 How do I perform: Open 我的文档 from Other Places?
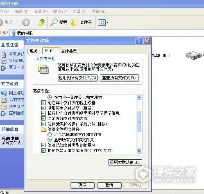pos(13,100)
